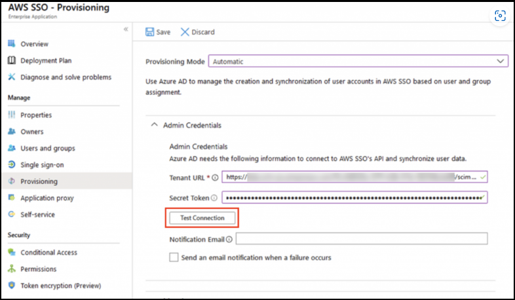Screen dimensions: 515x300
Task: Click the Tenant URL info icon
Action: (x=215, y=178)
